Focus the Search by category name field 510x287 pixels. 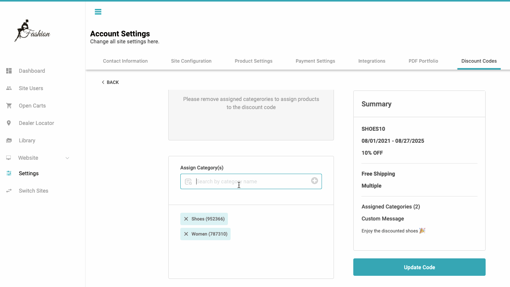(x=251, y=181)
